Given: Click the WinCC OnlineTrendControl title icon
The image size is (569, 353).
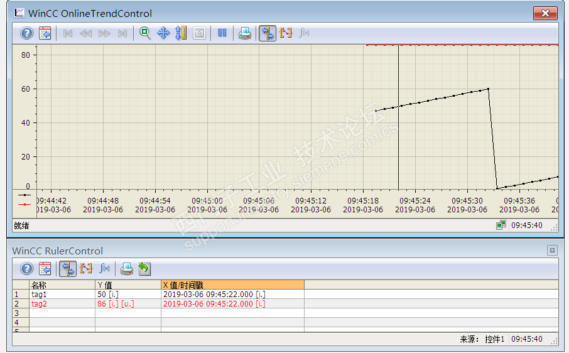Looking at the screenshot, I should [x=19, y=13].
